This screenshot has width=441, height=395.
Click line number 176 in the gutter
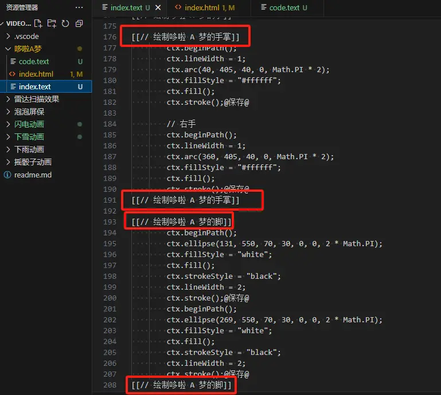110,37
